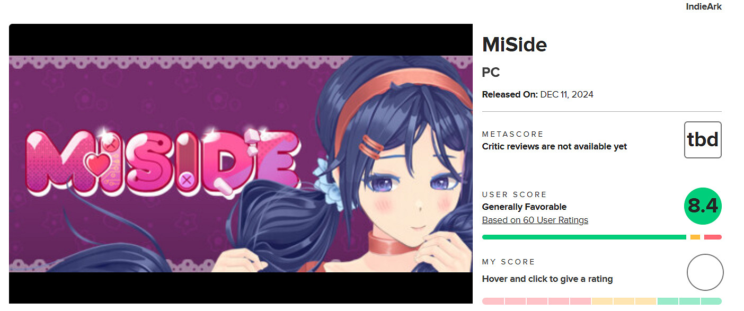Viewport: 744px width, 311px height.
Task: Choose the last yellow My Score segment
Action: (x=645, y=301)
